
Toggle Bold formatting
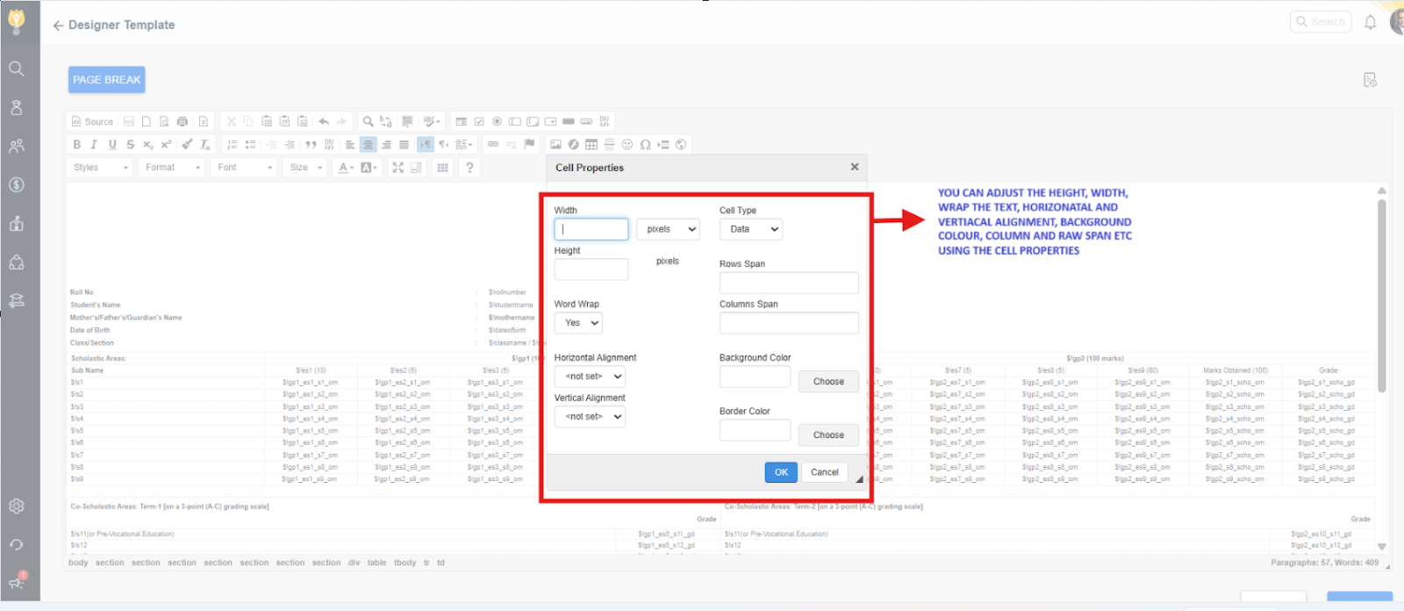(77, 145)
